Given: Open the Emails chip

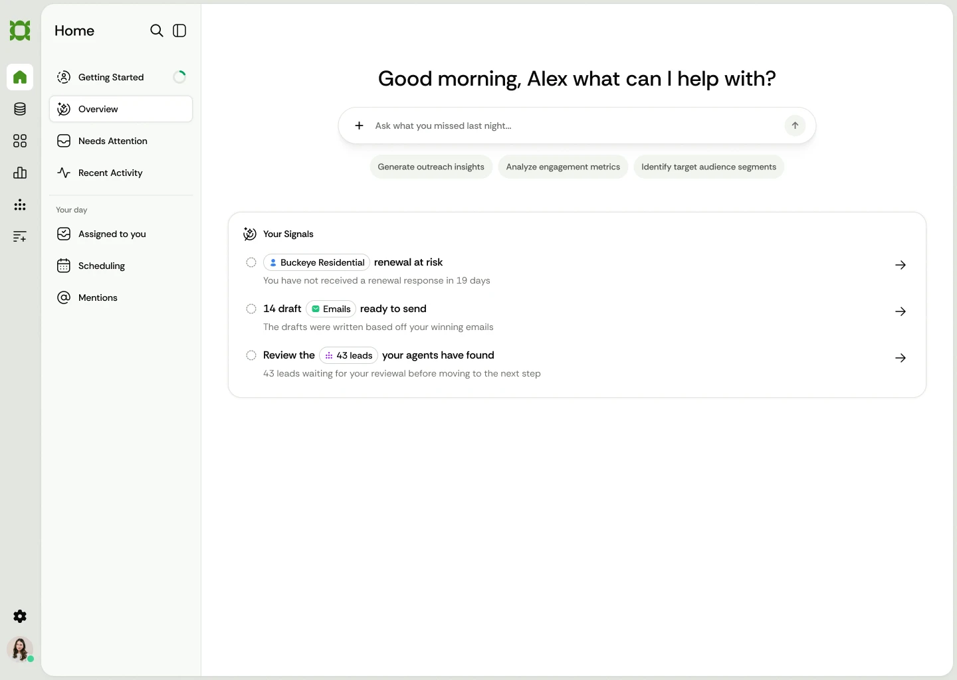Looking at the screenshot, I should (x=331, y=309).
